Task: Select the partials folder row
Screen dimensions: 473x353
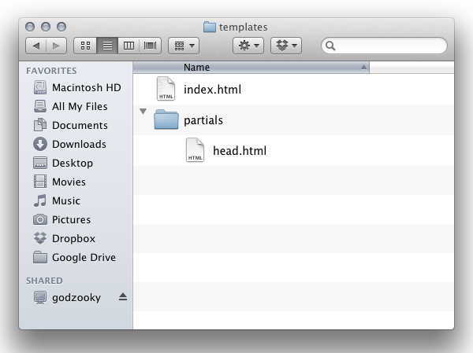Action: (x=293, y=120)
